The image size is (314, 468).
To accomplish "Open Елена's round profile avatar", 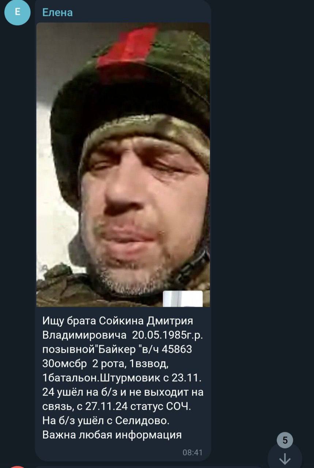I will coord(17,12).
